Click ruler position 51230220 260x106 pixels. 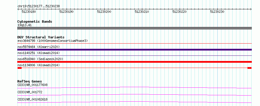click(x=180, y=12)
